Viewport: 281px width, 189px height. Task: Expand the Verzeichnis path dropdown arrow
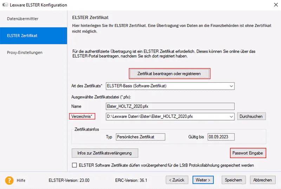(x=231, y=116)
